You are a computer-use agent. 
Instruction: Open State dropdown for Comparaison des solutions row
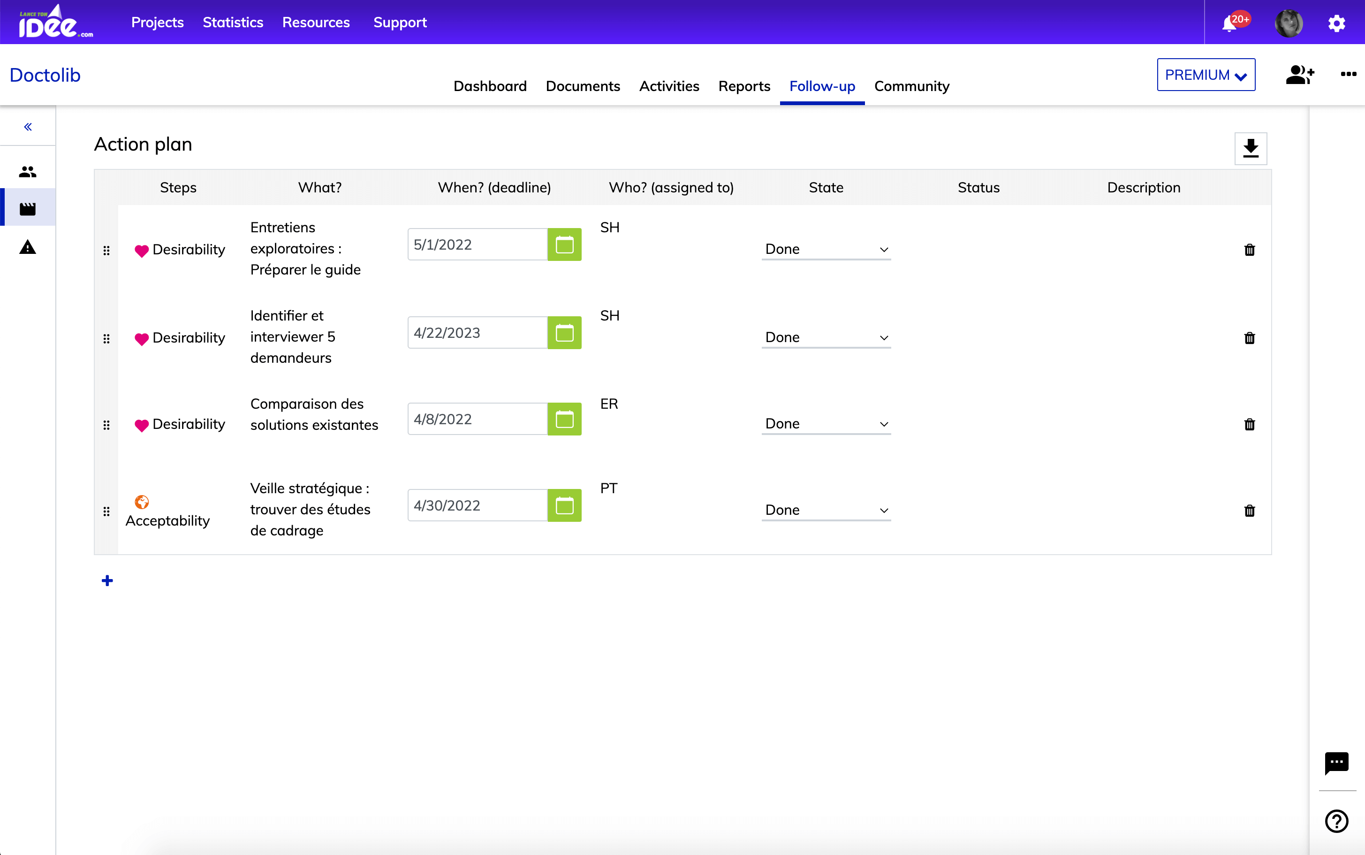coord(826,424)
